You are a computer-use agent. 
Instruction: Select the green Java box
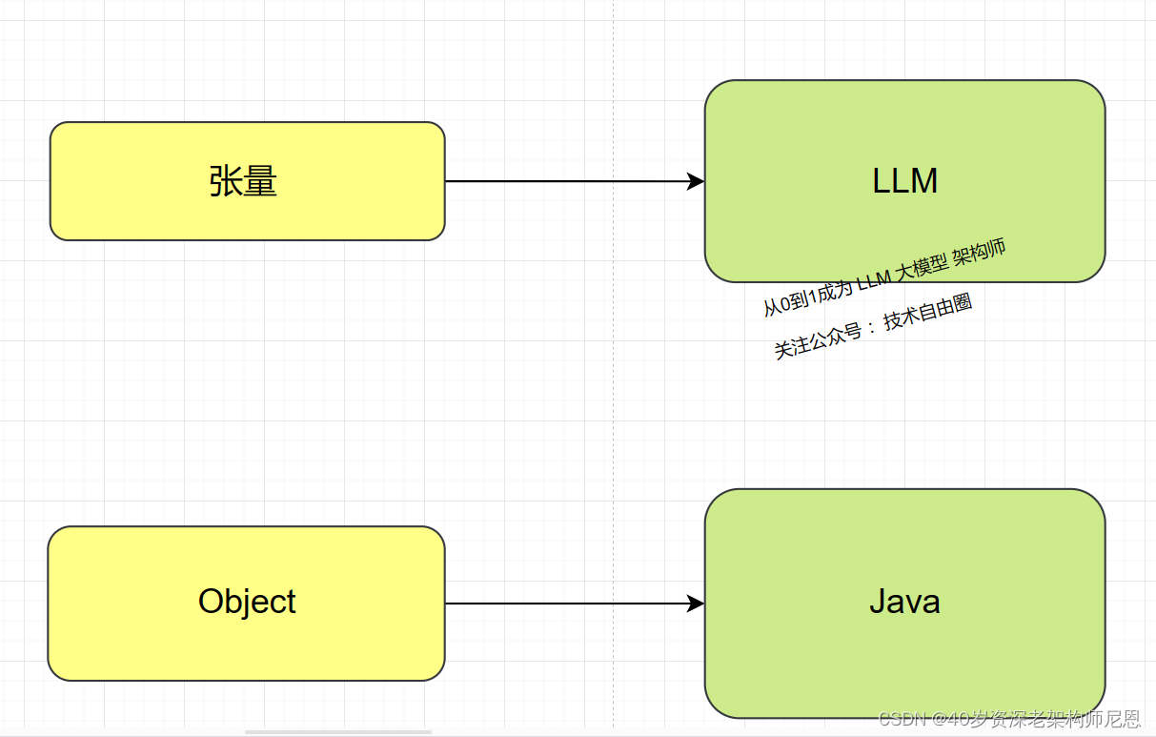coord(904,604)
